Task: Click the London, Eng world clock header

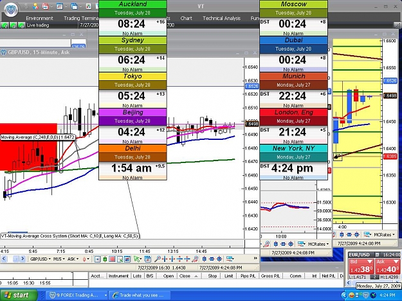Action: [x=293, y=112]
